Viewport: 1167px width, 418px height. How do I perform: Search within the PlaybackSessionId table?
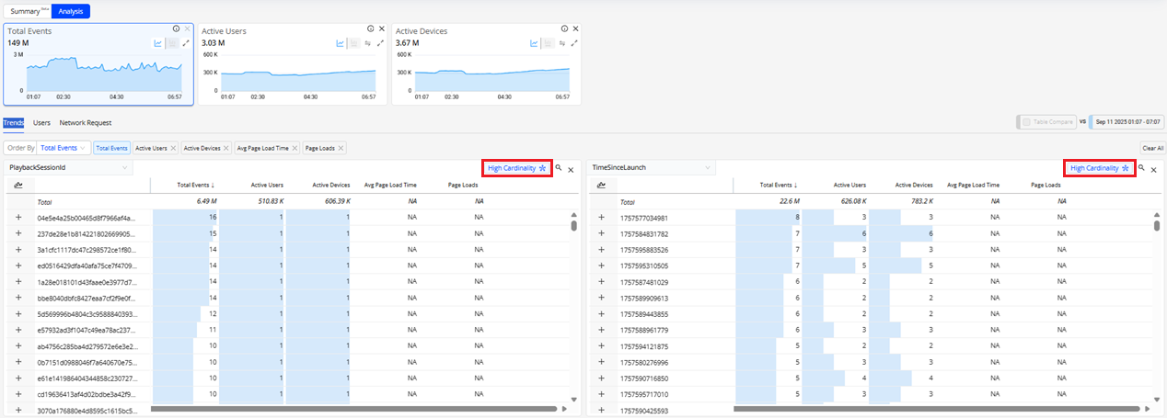pos(558,169)
